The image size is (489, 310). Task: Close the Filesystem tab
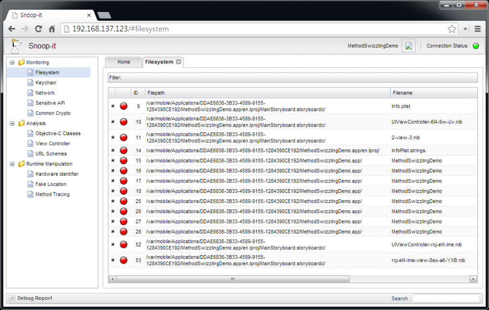point(179,62)
